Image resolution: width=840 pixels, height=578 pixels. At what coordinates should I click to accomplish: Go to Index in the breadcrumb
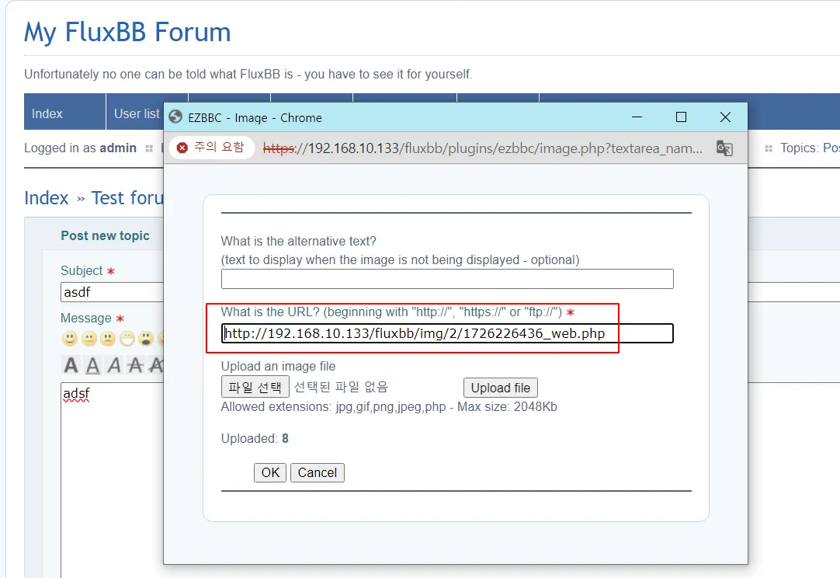[x=46, y=198]
